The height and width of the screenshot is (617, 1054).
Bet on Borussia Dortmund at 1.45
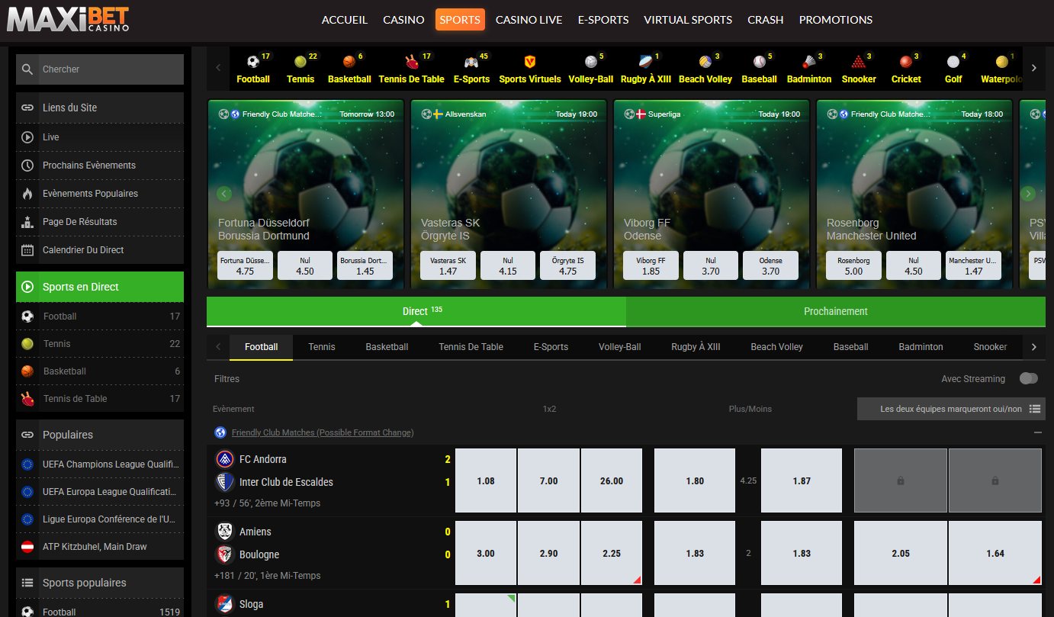(365, 265)
